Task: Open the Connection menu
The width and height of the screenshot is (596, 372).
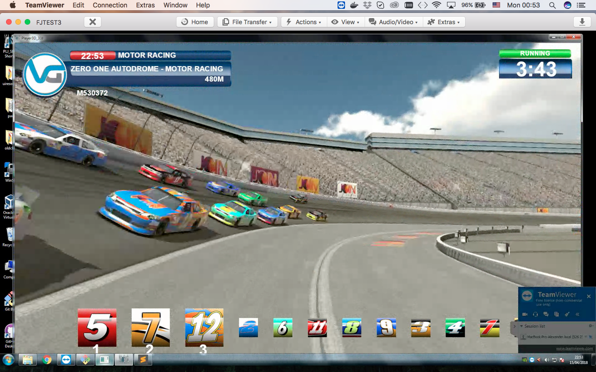Action: click(110, 5)
